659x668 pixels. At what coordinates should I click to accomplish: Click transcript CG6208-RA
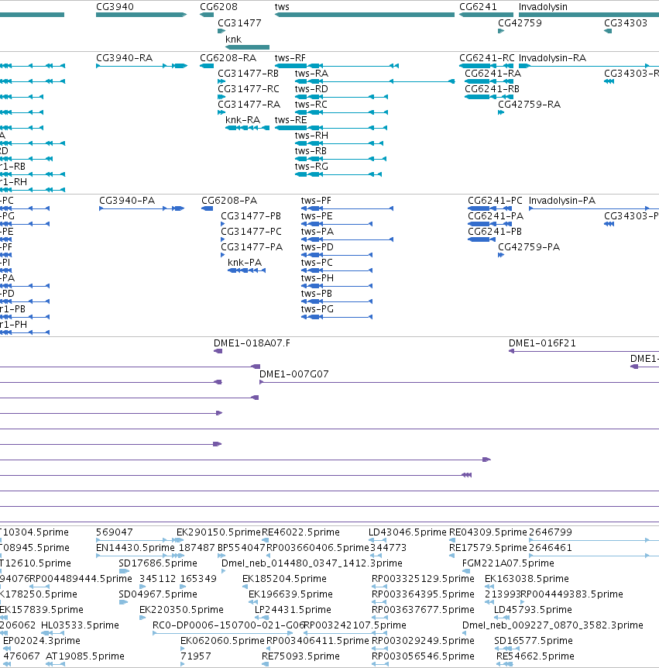click(x=228, y=58)
